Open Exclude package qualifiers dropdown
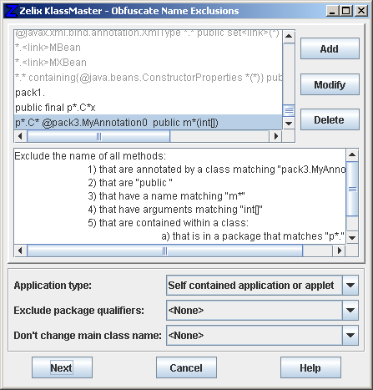Screen dimensions: 373x390 pos(350,310)
